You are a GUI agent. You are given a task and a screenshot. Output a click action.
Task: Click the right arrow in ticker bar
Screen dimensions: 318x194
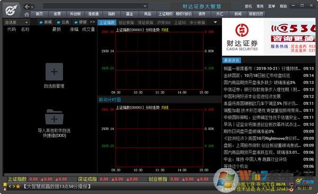13,186
